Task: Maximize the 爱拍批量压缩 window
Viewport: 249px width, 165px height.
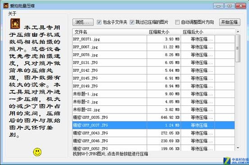Action: pos(230,6)
